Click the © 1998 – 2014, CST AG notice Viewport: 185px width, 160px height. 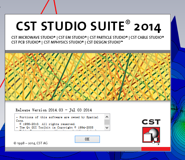31,143
